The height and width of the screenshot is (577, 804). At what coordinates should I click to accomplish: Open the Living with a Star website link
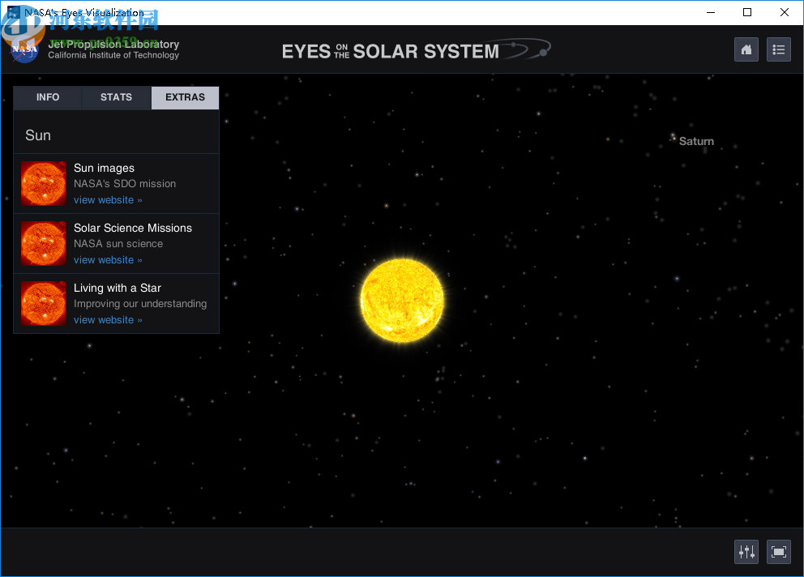pyautogui.click(x=107, y=319)
